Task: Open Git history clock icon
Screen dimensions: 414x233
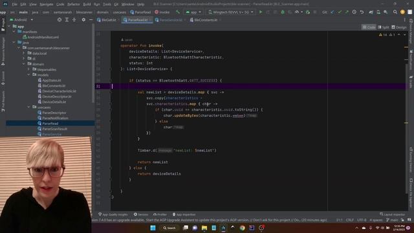Action: tap(354, 12)
